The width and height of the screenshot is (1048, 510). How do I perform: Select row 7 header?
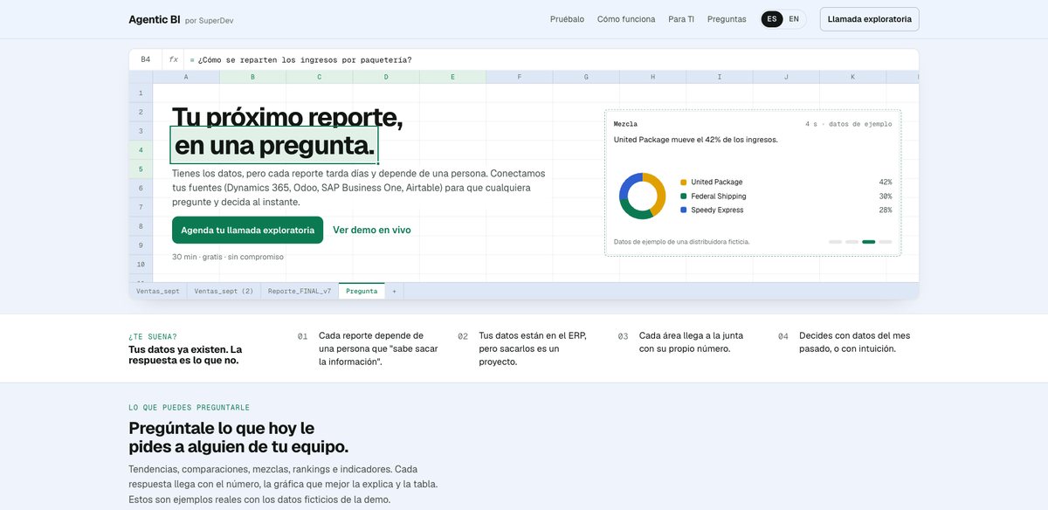pos(141,207)
